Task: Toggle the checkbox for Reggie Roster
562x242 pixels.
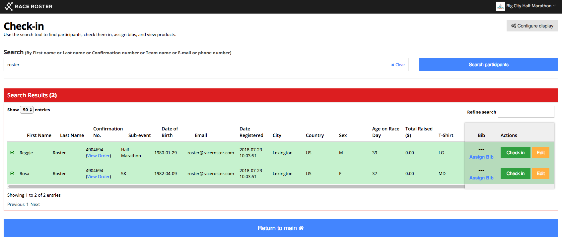Action: pos(12,153)
